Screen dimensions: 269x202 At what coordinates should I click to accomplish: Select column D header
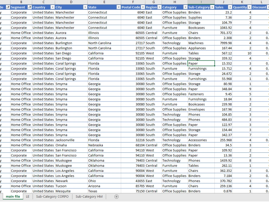pyautogui.click(x=71, y=2)
